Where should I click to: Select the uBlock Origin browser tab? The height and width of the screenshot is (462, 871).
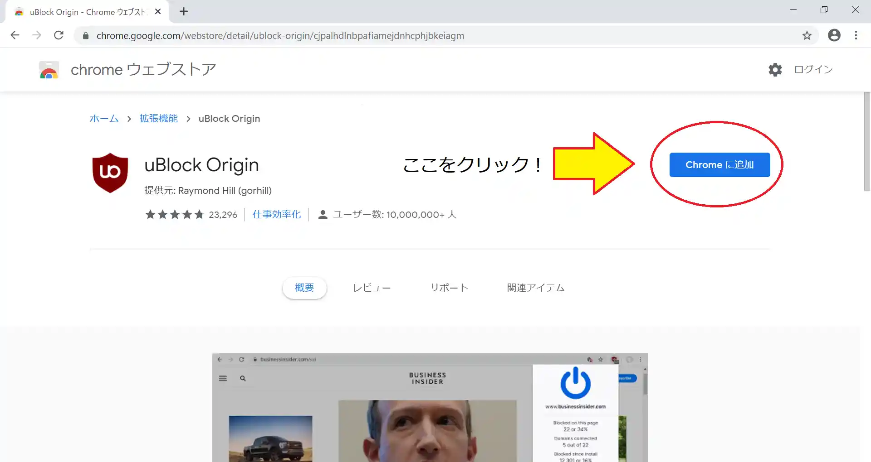pos(87,12)
